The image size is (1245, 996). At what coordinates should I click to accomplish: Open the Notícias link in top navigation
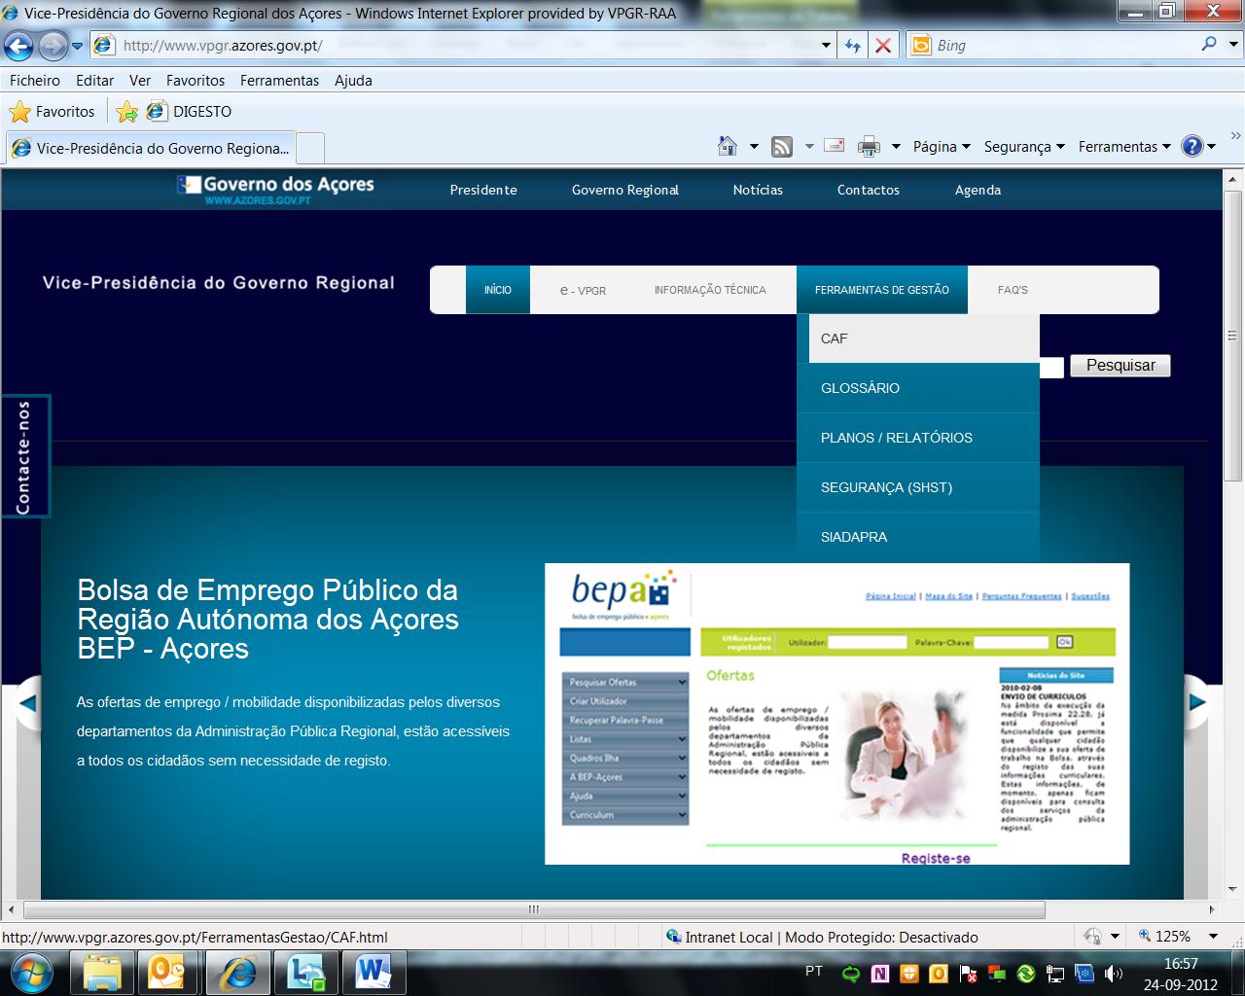[757, 190]
